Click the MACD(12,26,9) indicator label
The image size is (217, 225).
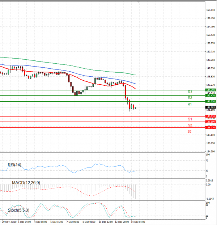click(26, 183)
